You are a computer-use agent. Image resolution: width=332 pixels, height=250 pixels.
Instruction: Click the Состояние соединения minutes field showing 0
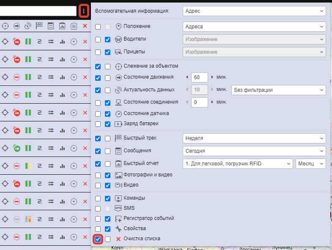point(200,102)
